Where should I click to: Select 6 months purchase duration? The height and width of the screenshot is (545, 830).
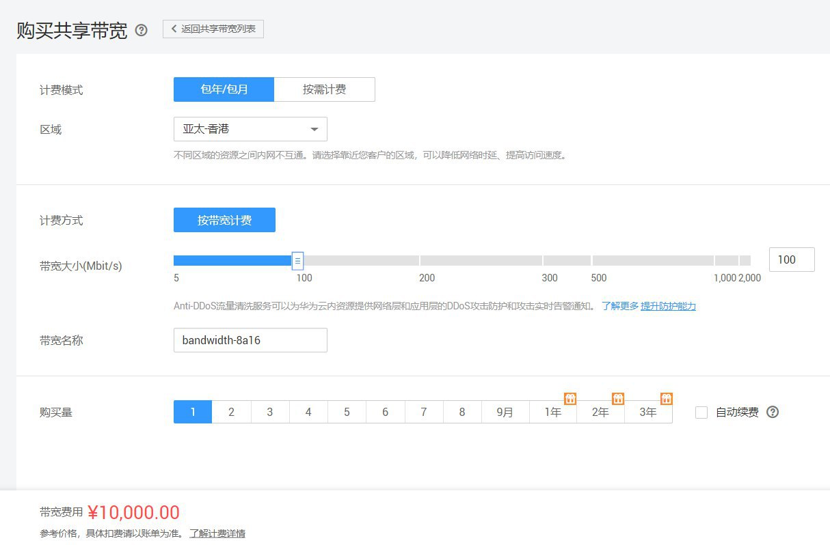click(385, 412)
